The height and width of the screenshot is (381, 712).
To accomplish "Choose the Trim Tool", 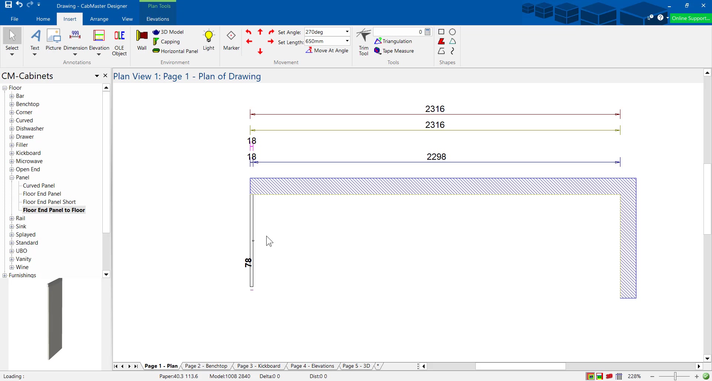I will (363, 42).
